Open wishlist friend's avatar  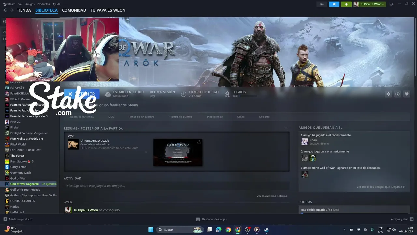click(305, 174)
